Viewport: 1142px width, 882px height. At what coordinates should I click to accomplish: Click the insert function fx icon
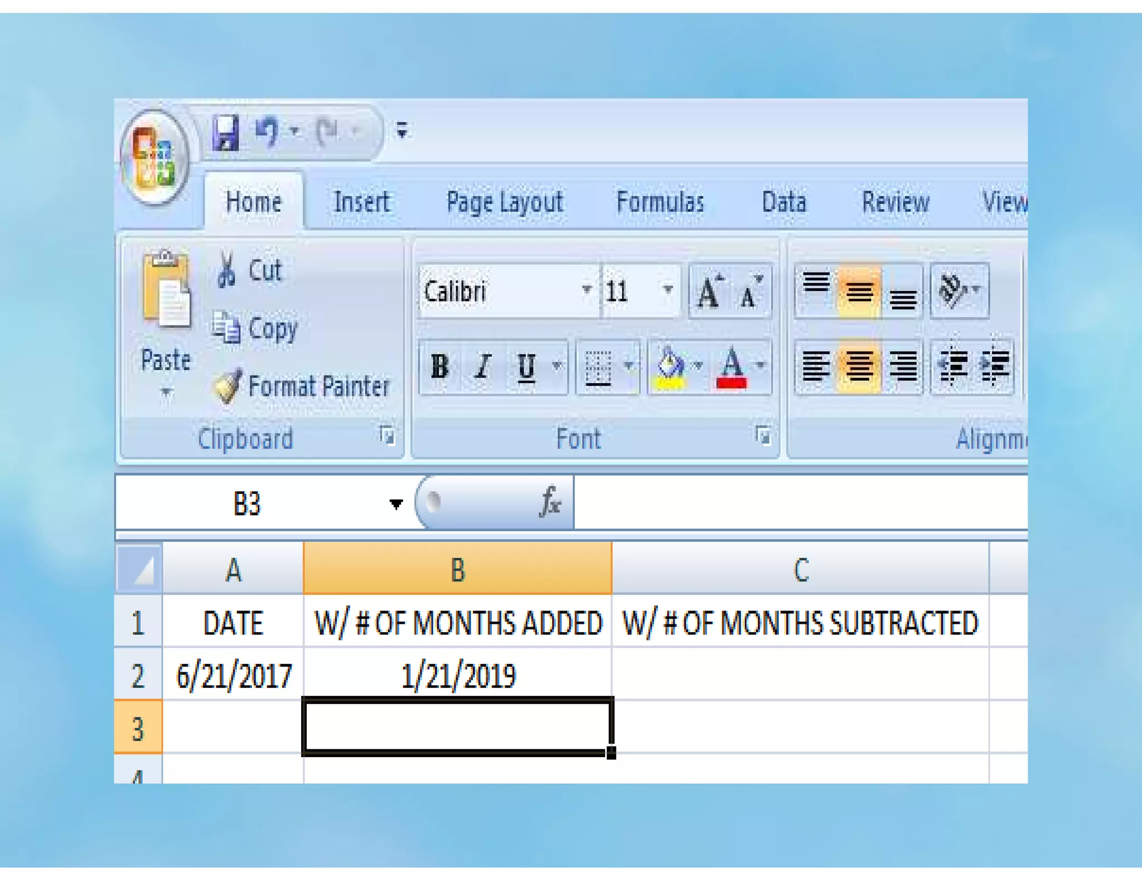550,502
